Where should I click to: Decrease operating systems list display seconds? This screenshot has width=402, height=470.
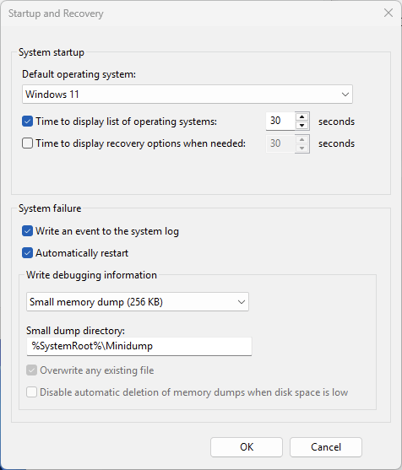click(x=302, y=125)
